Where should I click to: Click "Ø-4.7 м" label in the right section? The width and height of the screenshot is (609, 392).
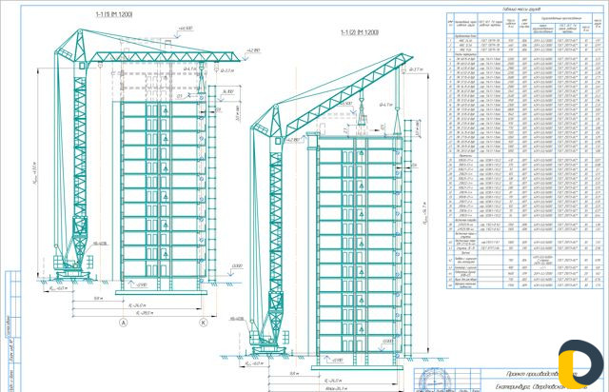pyautogui.click(x=386, y=105)
